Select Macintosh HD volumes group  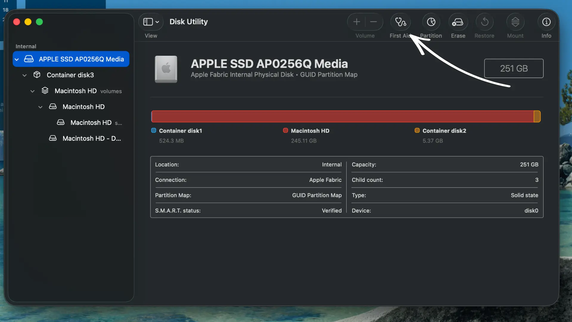pos(71,91)
